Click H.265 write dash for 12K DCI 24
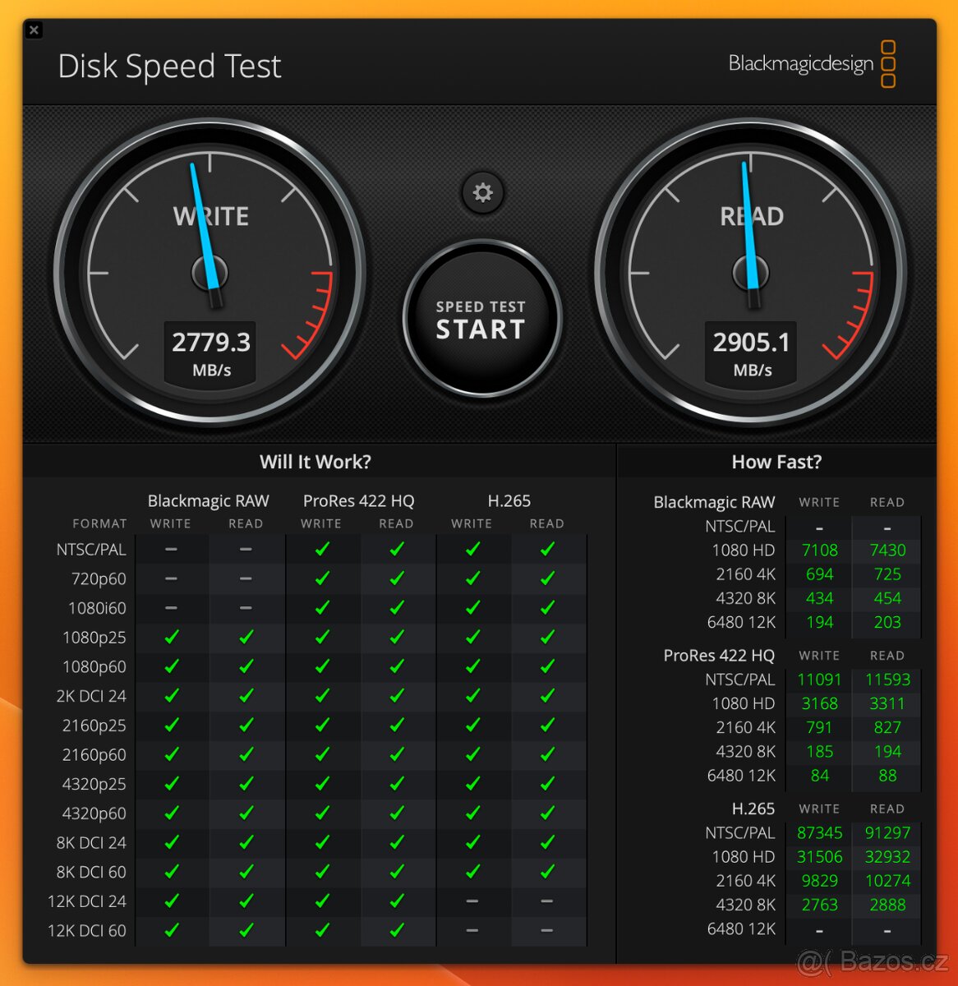This screenshot has height=986, width=958. (472, 901)
